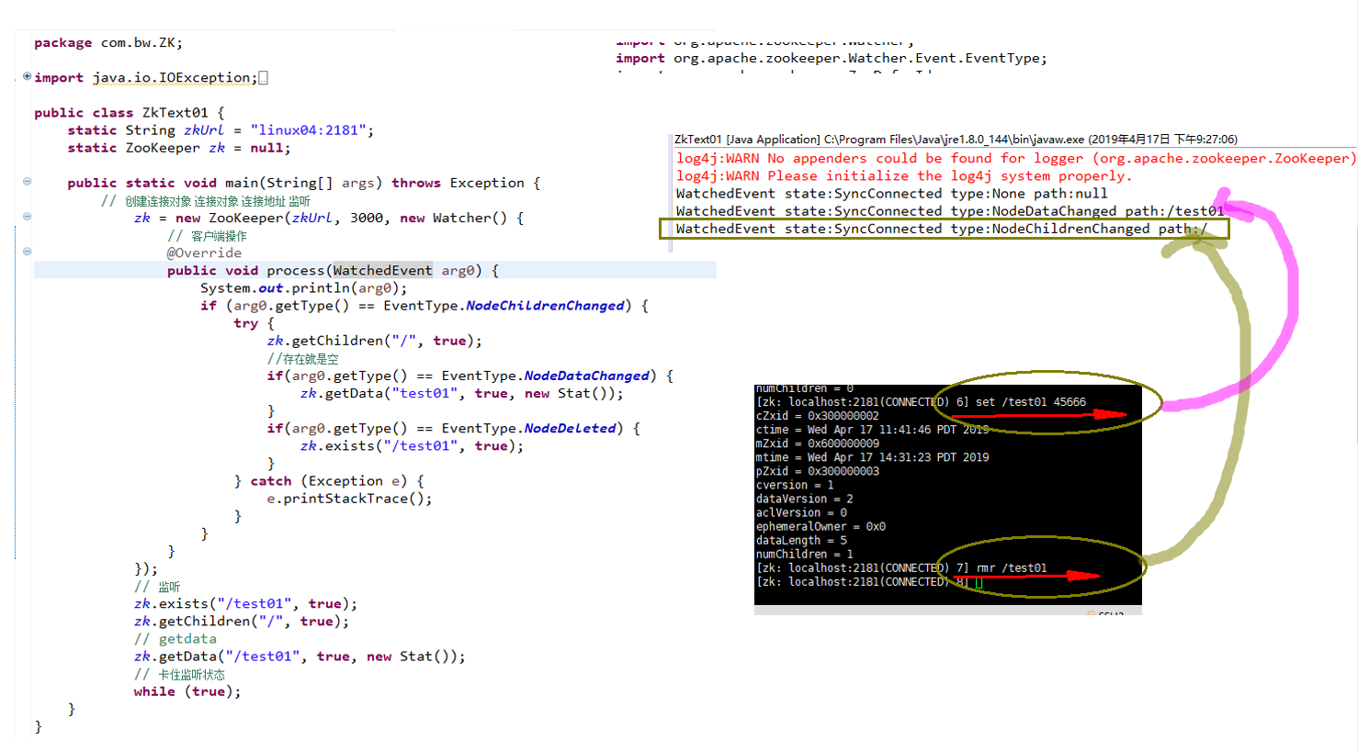Click the 'package com.bw.ZK;' line
The height and width of the screenshot is (752, 1358).
pos(108,42)
